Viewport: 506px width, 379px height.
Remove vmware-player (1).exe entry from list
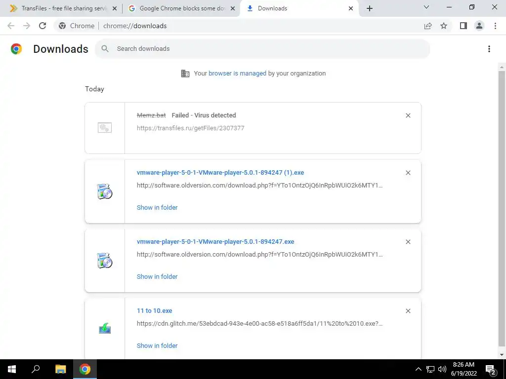(x=408, y=173)
